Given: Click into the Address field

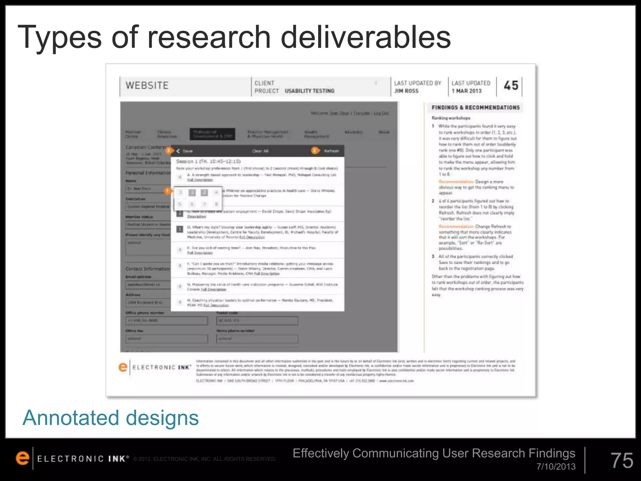Looking at the screenshot, I should (148, 303).
